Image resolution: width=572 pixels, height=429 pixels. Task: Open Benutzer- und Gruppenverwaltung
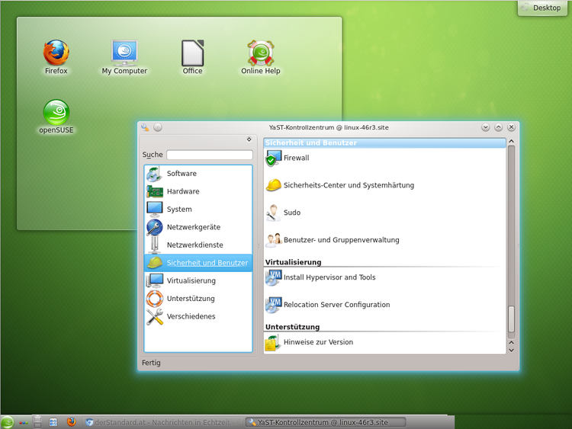pyautogui.click(x=341, y=240)
